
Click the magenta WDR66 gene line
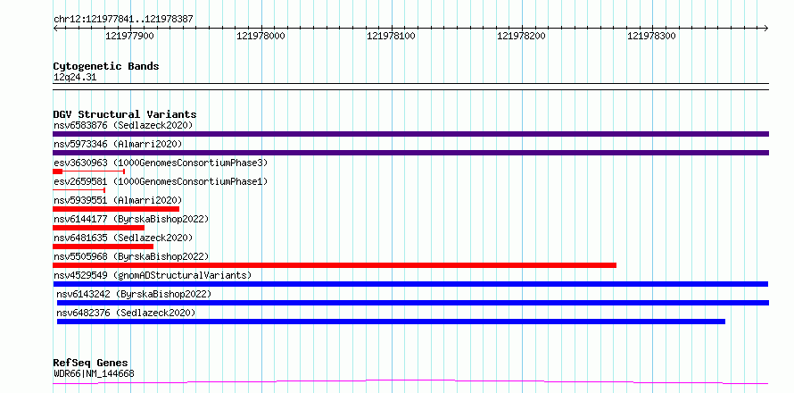tap(410, 382)
